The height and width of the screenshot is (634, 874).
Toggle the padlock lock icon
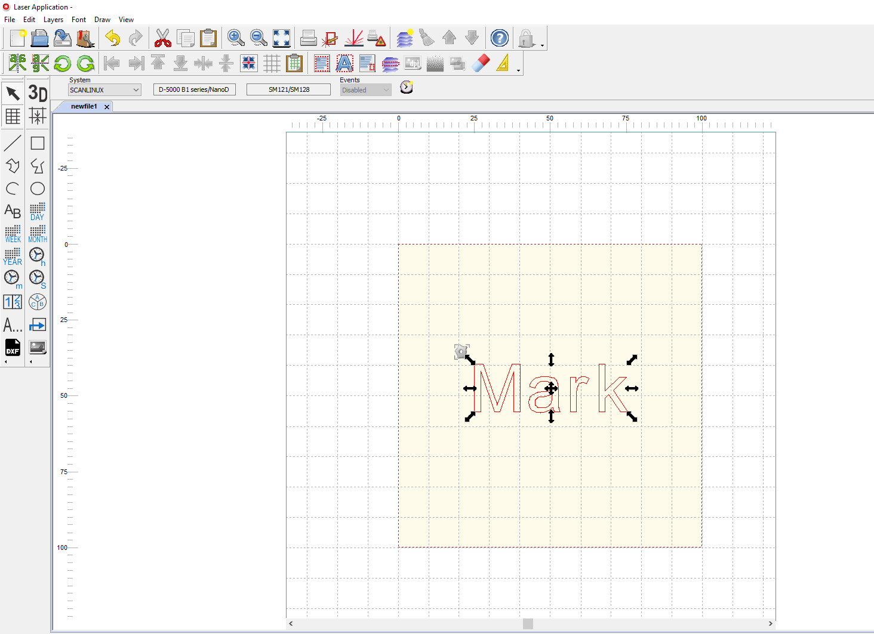[526, 38]
